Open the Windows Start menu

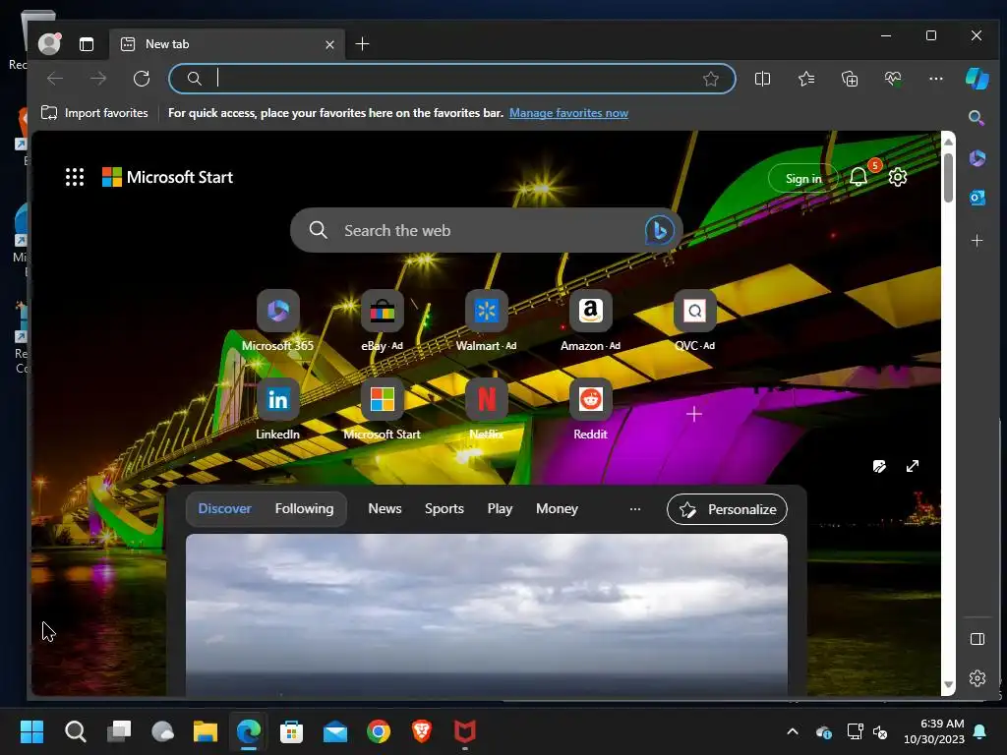(x=31, y=731)
